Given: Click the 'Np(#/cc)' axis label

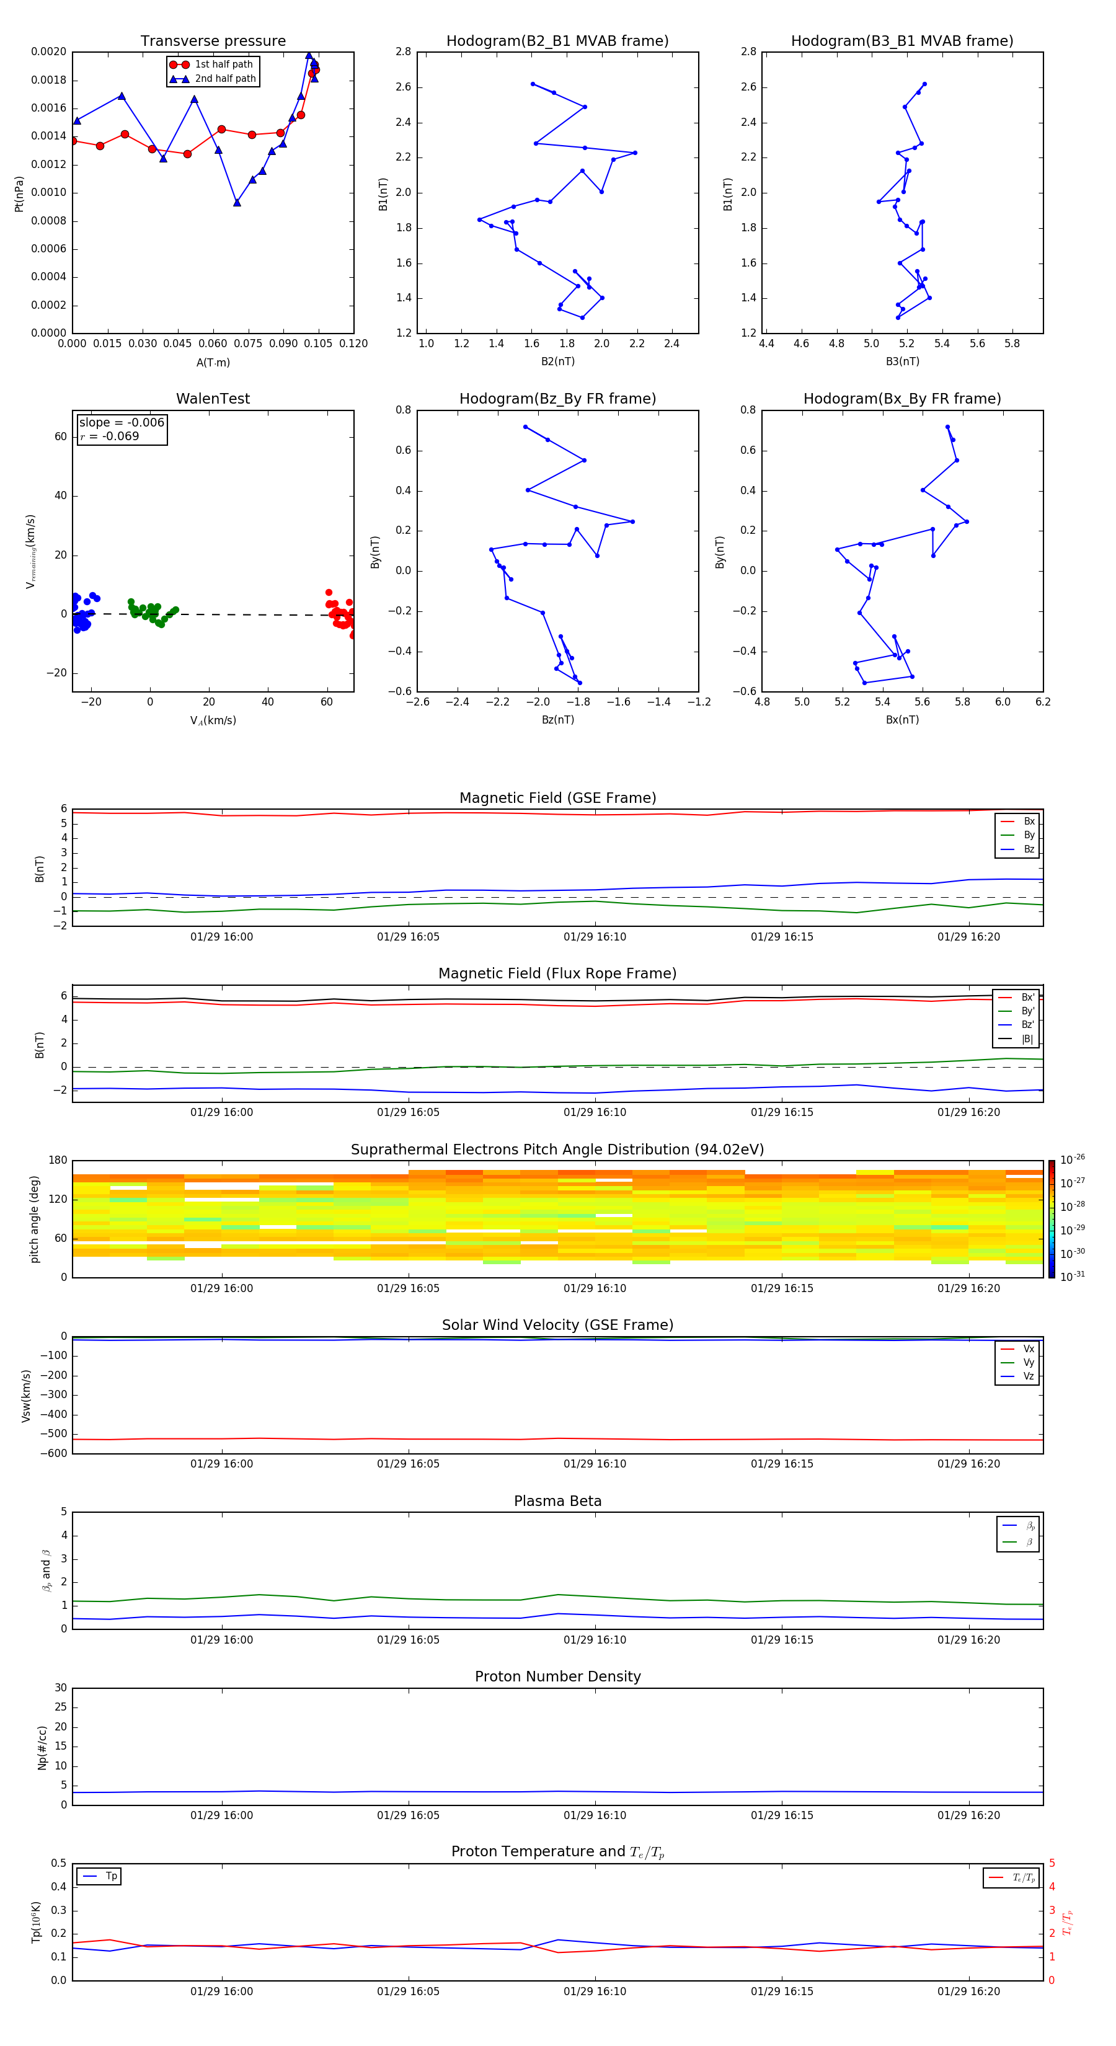Looking at the screenshot, I should 42,1747.
